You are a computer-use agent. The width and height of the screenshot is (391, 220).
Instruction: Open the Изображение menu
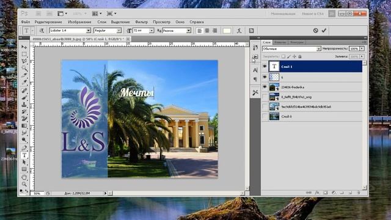[79, 22]
